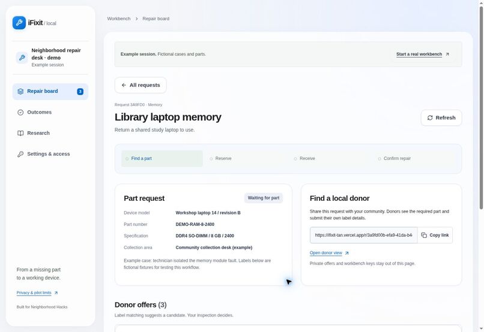Viewport: 484px width, 332px height.
Task: Click the arrow icon after Start a real workbench
Action: click(x=447, y=54)
